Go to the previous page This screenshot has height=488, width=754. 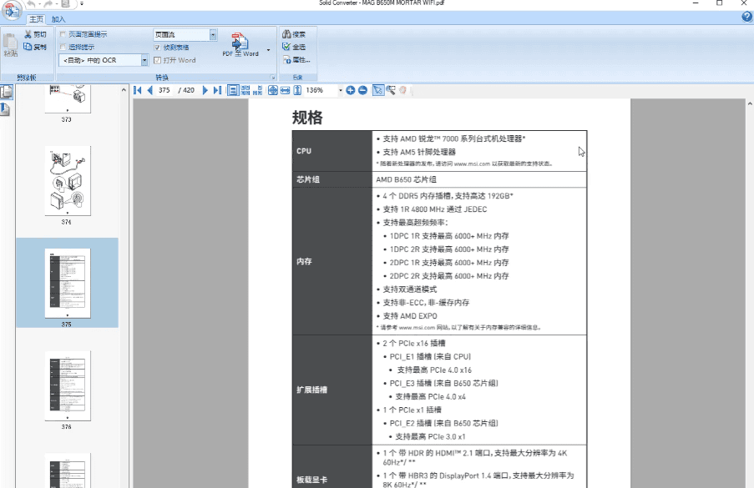click(149, 90)
